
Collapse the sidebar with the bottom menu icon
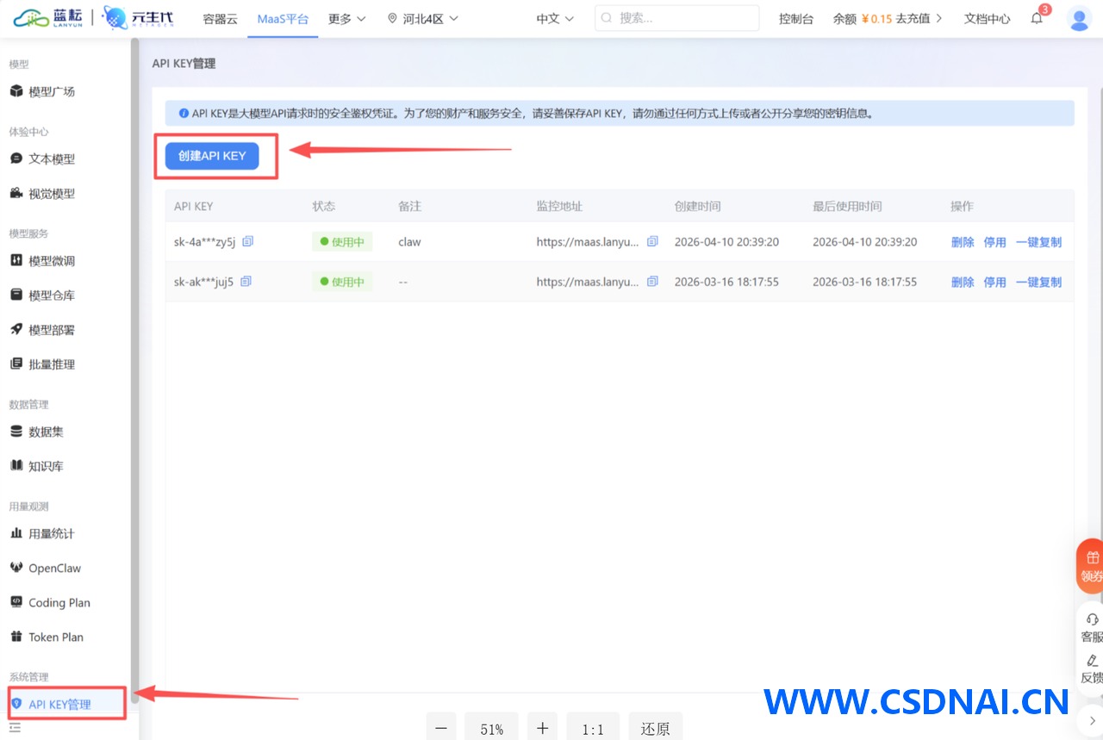[x=15, y=728]
